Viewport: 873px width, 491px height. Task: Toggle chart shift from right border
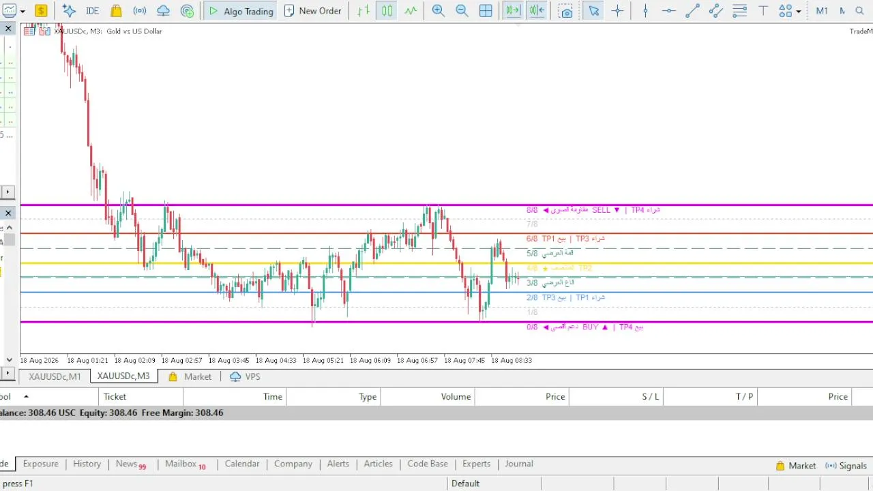point(537,11)
